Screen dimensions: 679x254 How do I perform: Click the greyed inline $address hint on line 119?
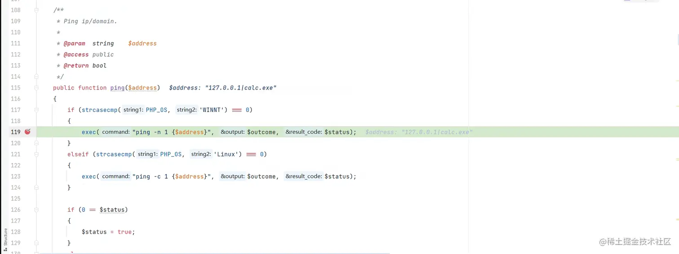click(419, 132)
